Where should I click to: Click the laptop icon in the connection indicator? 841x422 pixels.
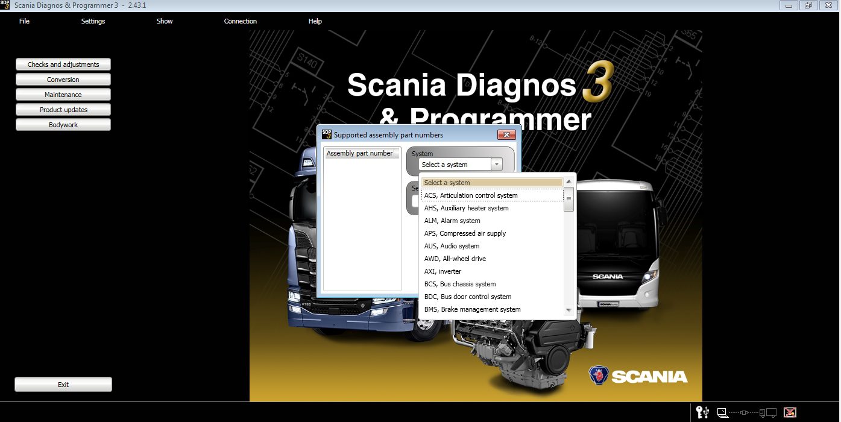[x=722, y=412]
